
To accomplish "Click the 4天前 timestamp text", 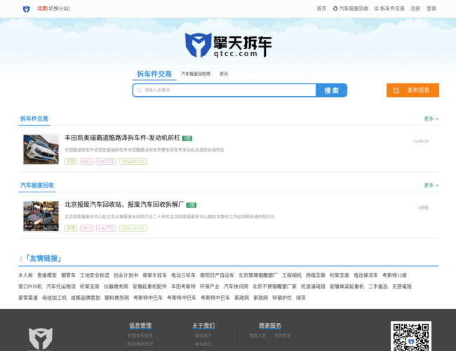I will 423,208.
